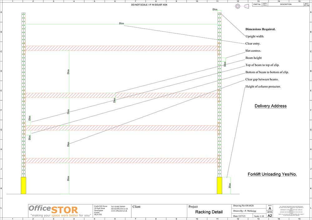The width and height of the screenshot is (312, 220).
Task: Select the left yellow column protector
Action: 23,185
